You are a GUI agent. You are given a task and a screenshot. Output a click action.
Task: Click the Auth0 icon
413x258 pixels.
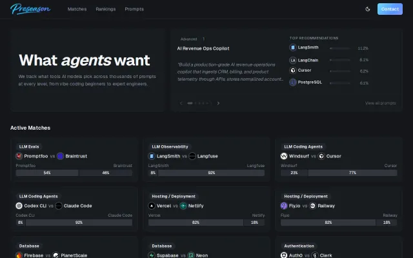(x=284, y=255)
